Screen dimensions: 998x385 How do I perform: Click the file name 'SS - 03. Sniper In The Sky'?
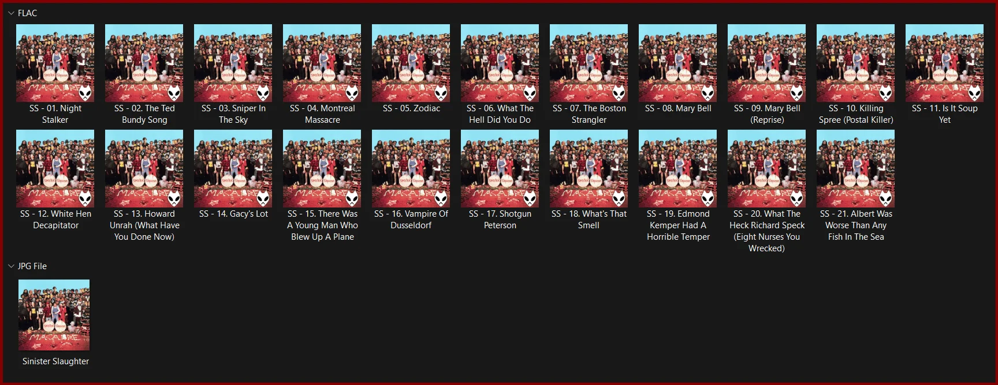pyautogui.click(x=233, y=114)
